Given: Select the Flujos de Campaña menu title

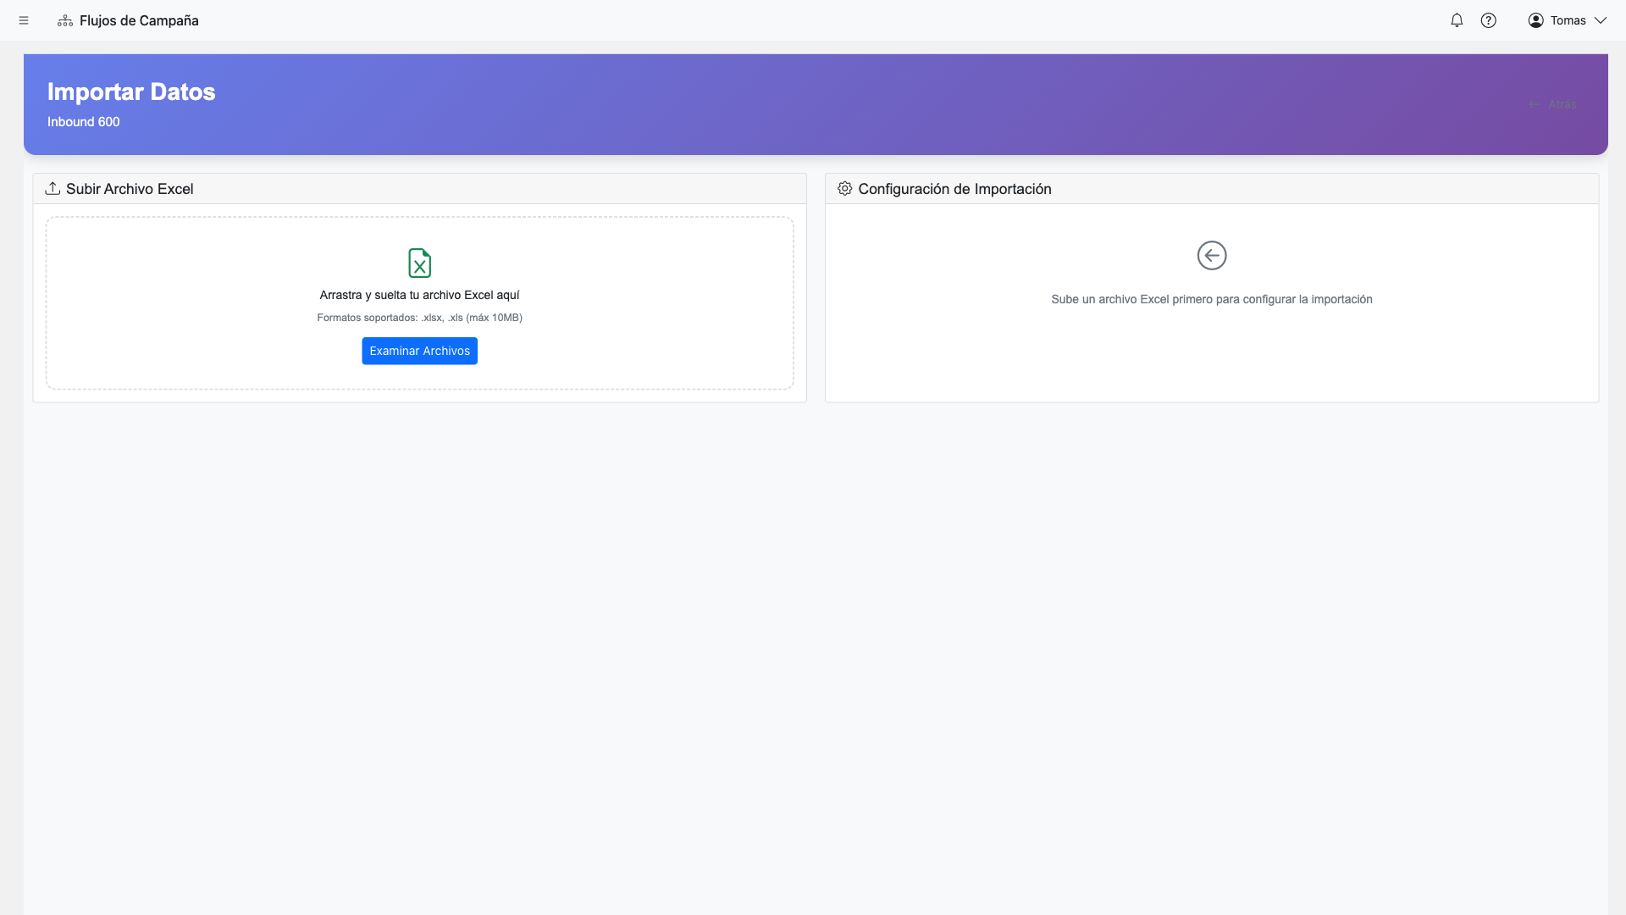Looking at the screenshot, I should point(139,19).
